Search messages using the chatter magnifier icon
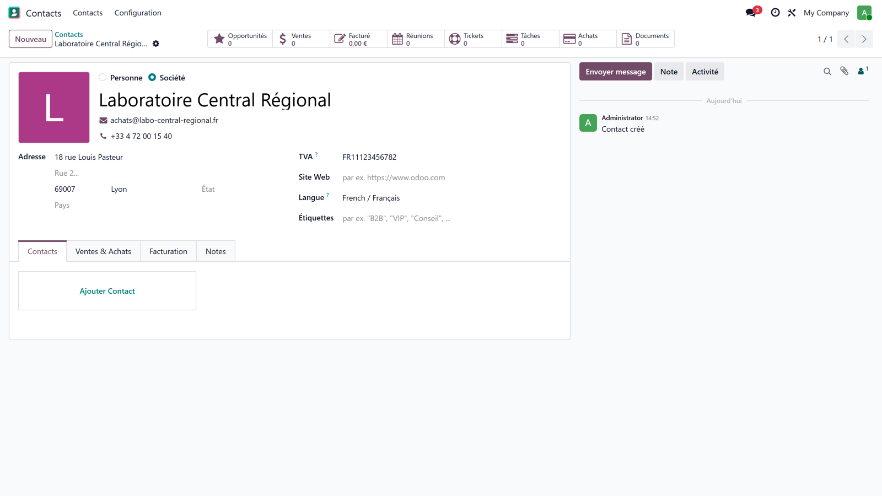 pyautogui.click(x=827, y=72)
